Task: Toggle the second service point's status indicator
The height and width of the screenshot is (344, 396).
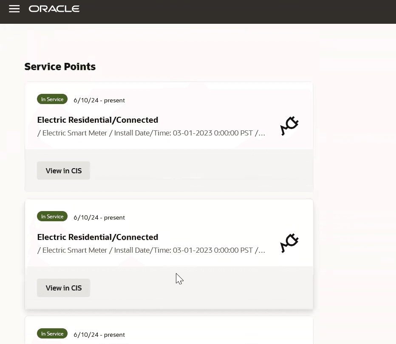Action: [x=52, y=216]
